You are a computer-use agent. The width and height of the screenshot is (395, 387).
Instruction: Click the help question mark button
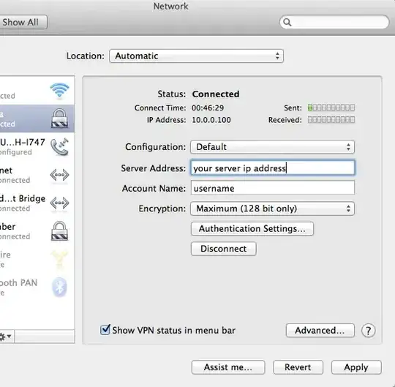click(368, 331)
